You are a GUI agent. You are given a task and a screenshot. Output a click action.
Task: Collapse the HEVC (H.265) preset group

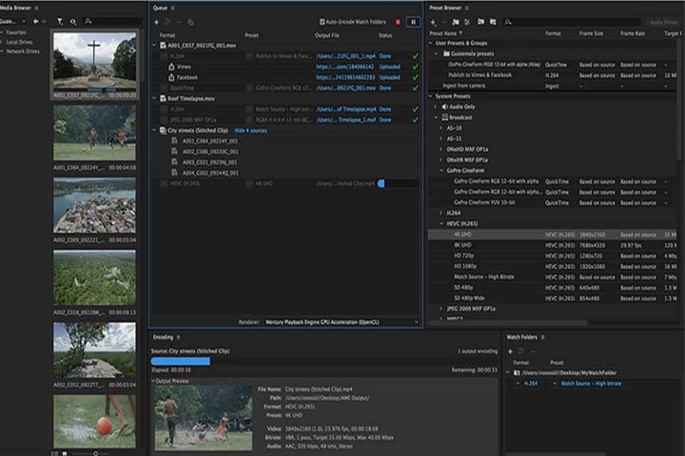tap(443, 223)
